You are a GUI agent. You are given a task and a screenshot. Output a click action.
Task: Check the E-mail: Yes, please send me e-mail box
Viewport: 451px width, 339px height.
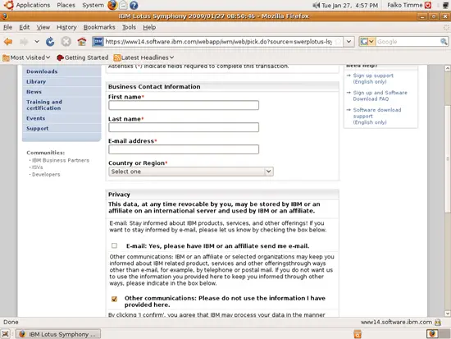tap(114, 245)
